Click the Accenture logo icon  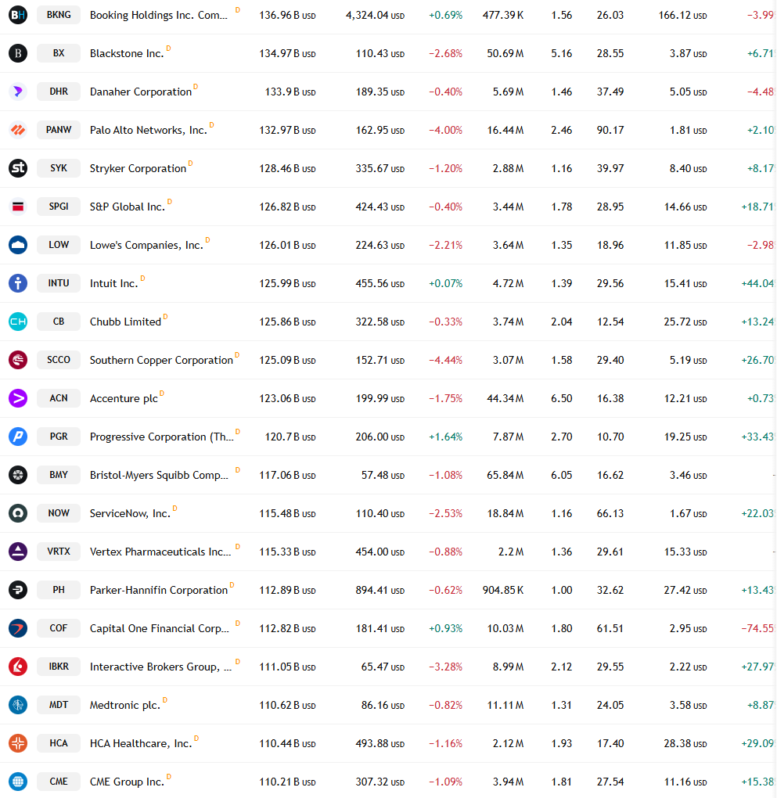pos(18,398)
